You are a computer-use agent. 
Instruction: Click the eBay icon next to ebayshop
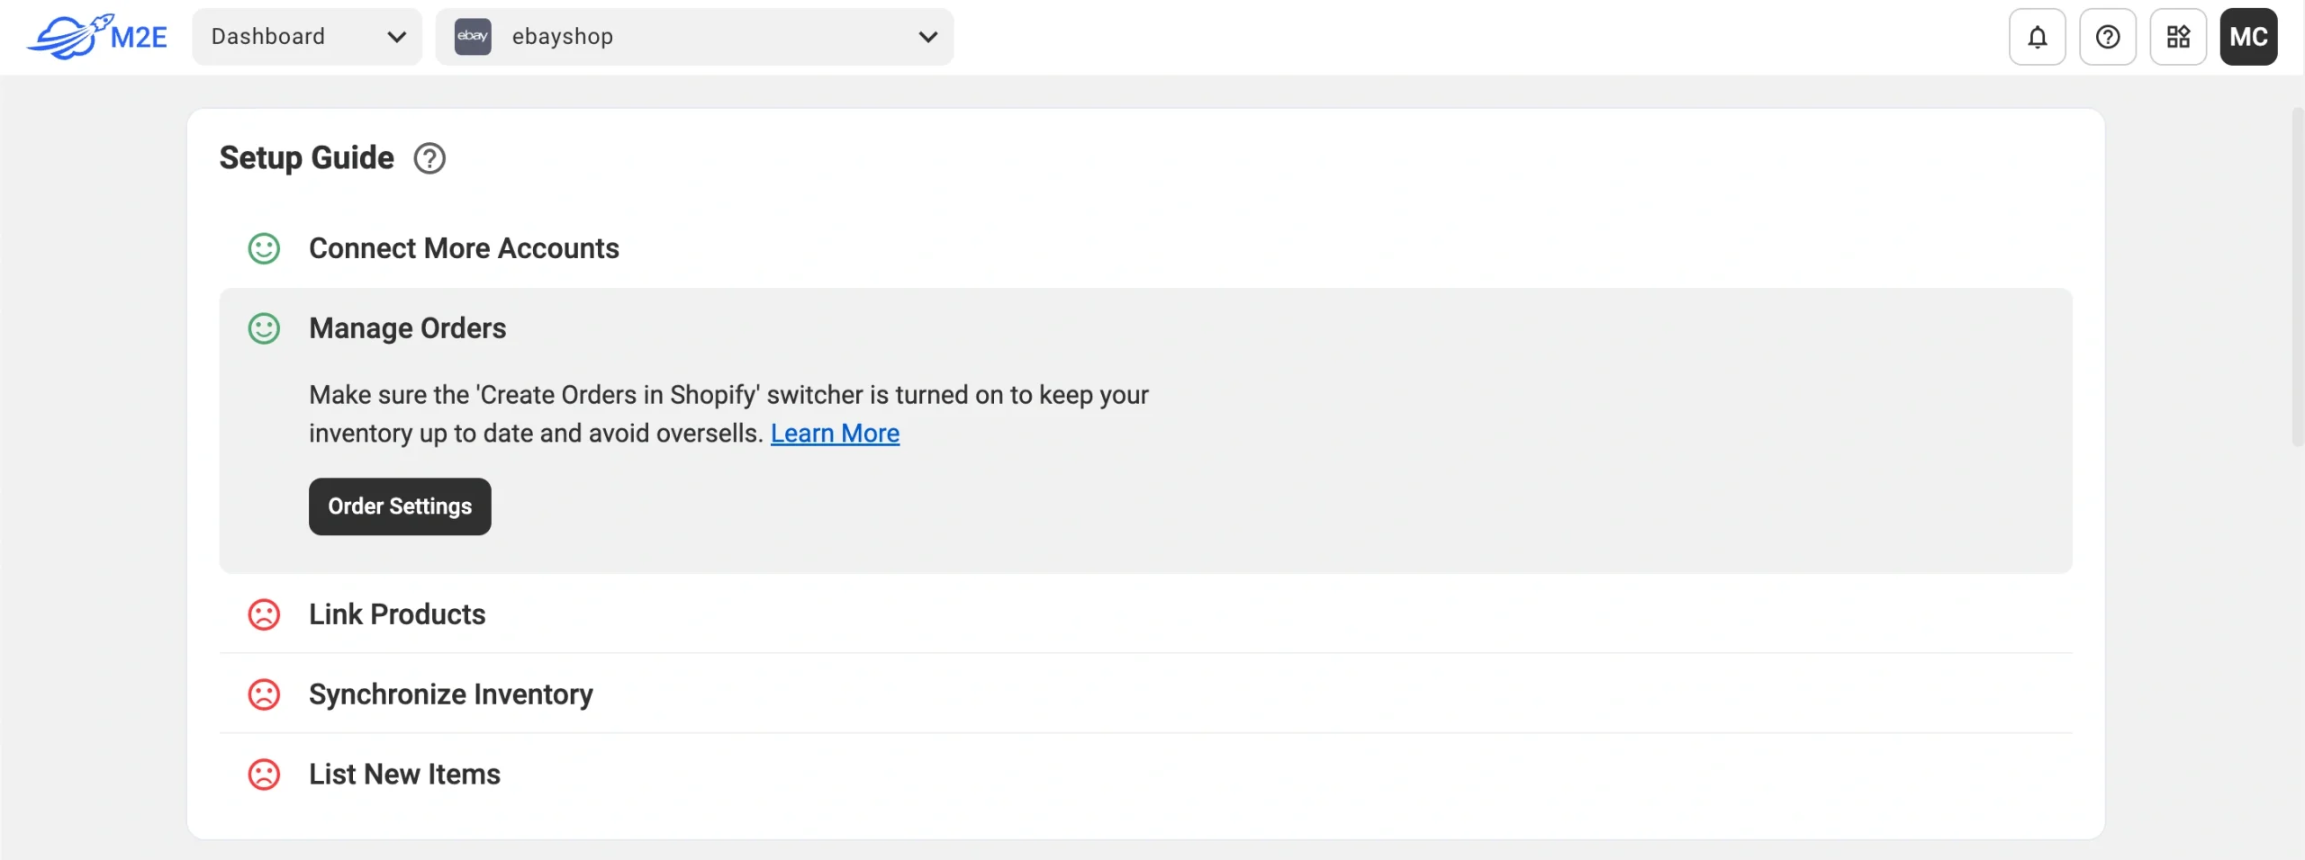click(x=472, y=36)
